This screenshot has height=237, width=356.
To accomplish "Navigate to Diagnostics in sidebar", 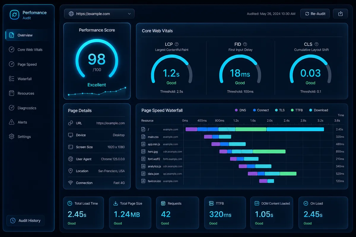I will (27, 108).
